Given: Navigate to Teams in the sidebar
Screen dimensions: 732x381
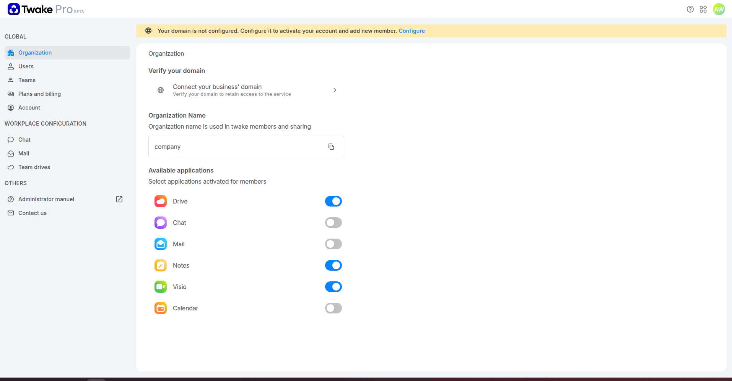Looking at the screenshot, I should [x=67, y=80].
